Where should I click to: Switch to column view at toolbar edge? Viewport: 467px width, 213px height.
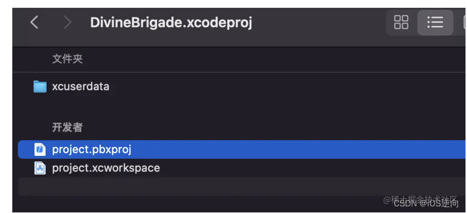click(x=464, y=22)
